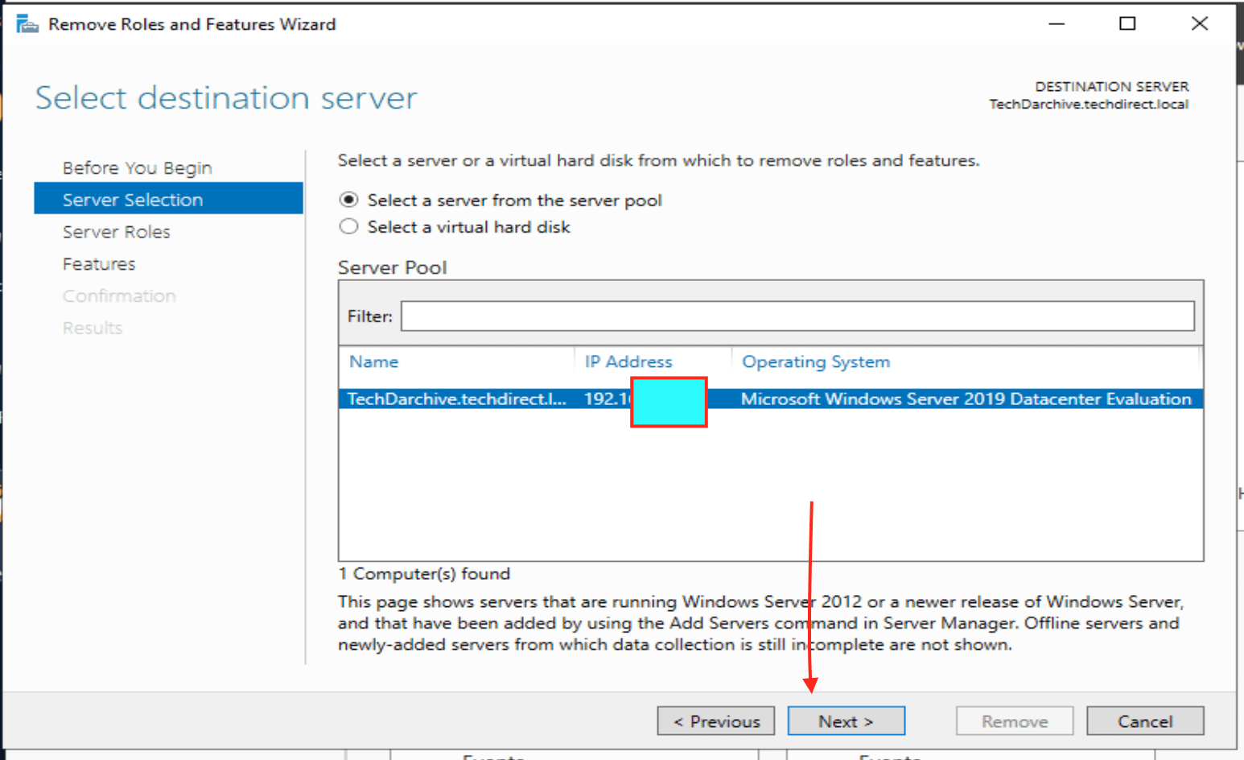The width and height of the screenshot is (1244, 760).
Task: Choose 'Select a server from the server pool'
Action: coord(348,200)
